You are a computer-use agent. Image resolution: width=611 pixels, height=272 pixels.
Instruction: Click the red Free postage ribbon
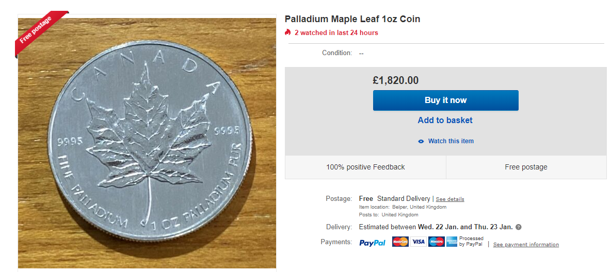click(38, 32)
